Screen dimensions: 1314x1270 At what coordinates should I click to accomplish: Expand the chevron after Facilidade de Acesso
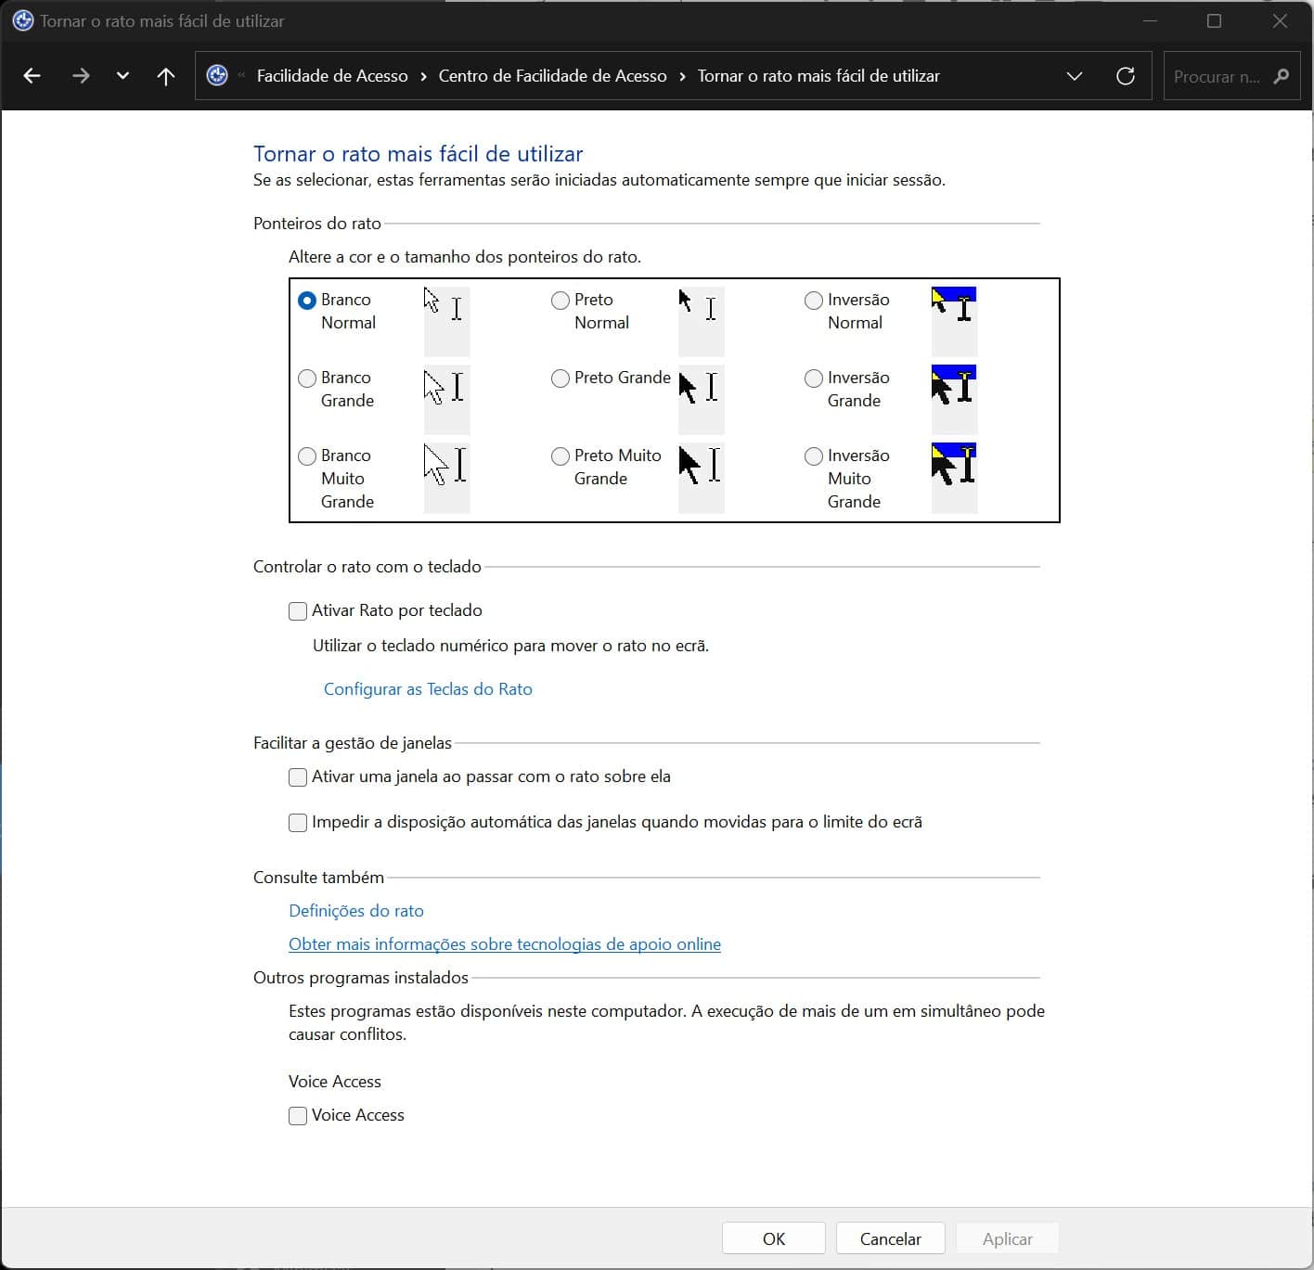[423, 76]
